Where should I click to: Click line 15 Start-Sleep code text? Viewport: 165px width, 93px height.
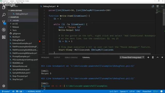point(86,50)
